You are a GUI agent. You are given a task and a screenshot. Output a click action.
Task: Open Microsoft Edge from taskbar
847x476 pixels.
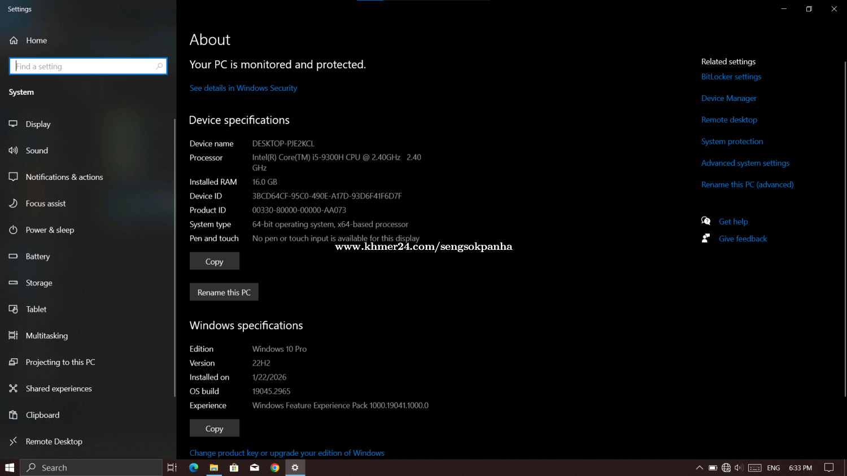click(x=194, y=468)
